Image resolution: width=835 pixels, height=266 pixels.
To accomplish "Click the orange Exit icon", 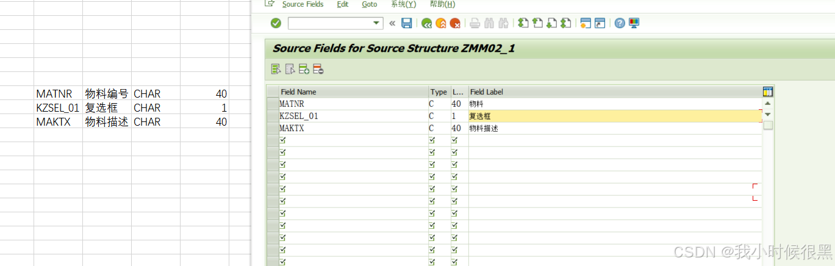I will [440, 23].
